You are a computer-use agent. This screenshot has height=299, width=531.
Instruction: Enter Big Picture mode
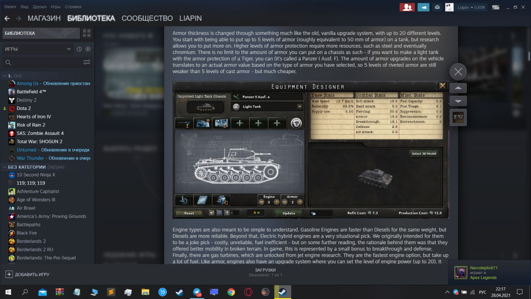pyautogui.click(x=495, y=7)
